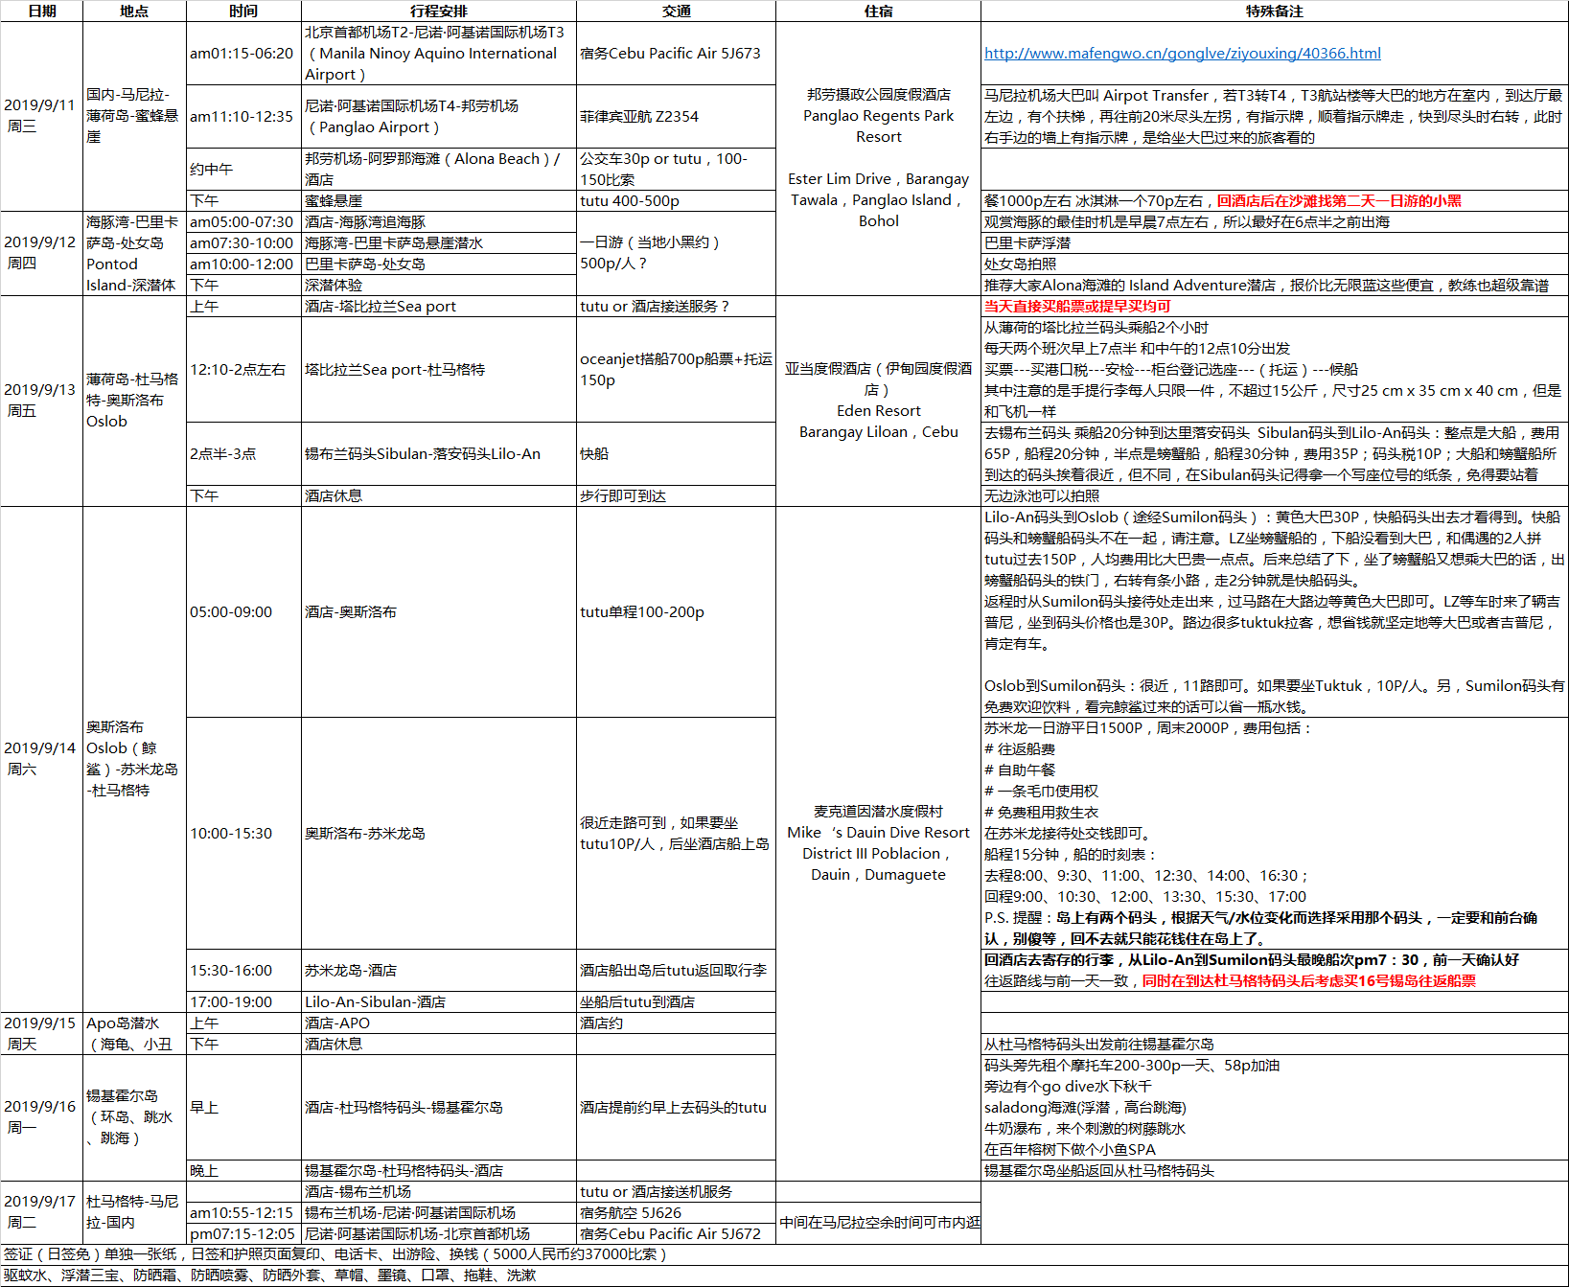Click the 2019/9/14 周六 date cell
This screenshot has height=1287, width=1569.
(x=42, y=758)
